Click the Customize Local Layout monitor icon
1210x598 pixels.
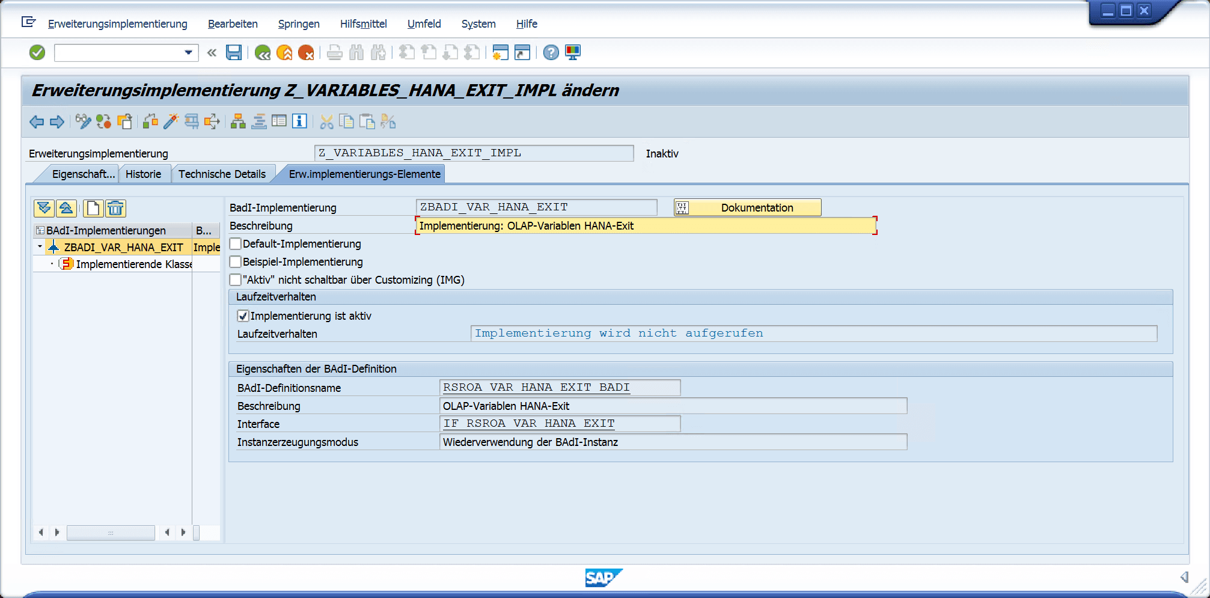[573, 53]
